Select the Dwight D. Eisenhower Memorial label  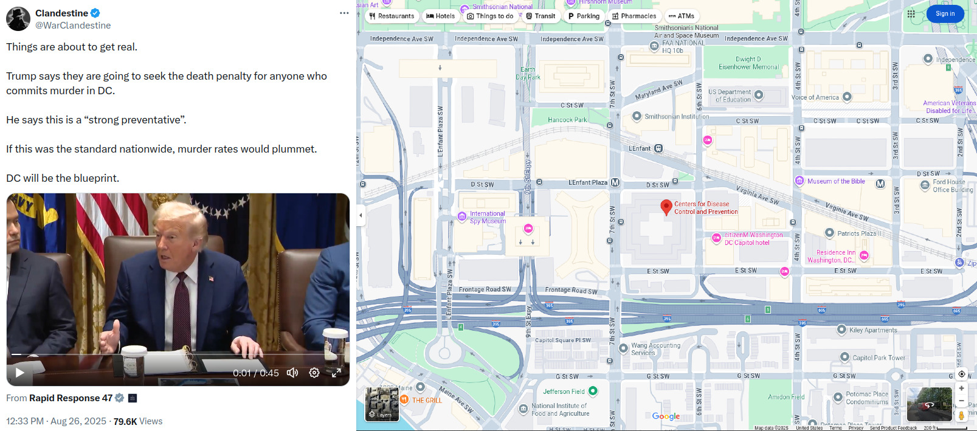[748, 63]
